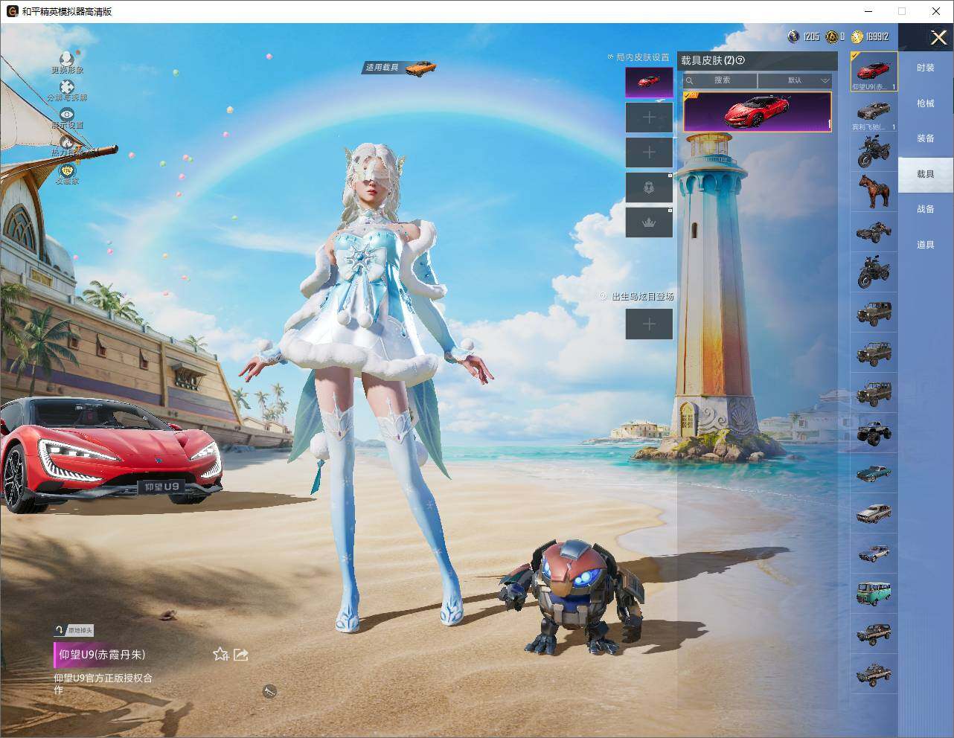This screenshot has width=954, height=738.
Task: Select the 载具 tab
Action: tap(926, 174)
